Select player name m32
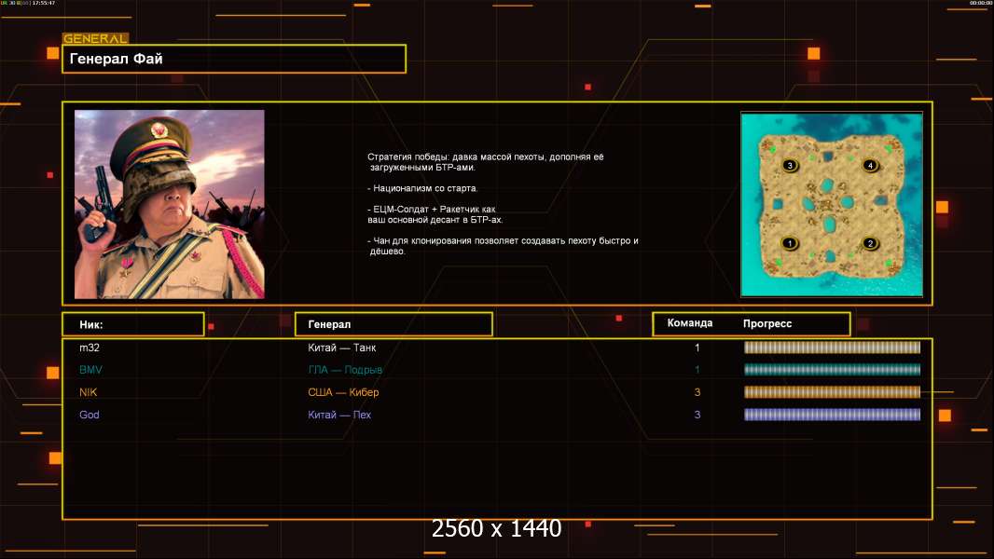This screenshot has height=559, width=994. pyautogui.click(x=90, y=348)
